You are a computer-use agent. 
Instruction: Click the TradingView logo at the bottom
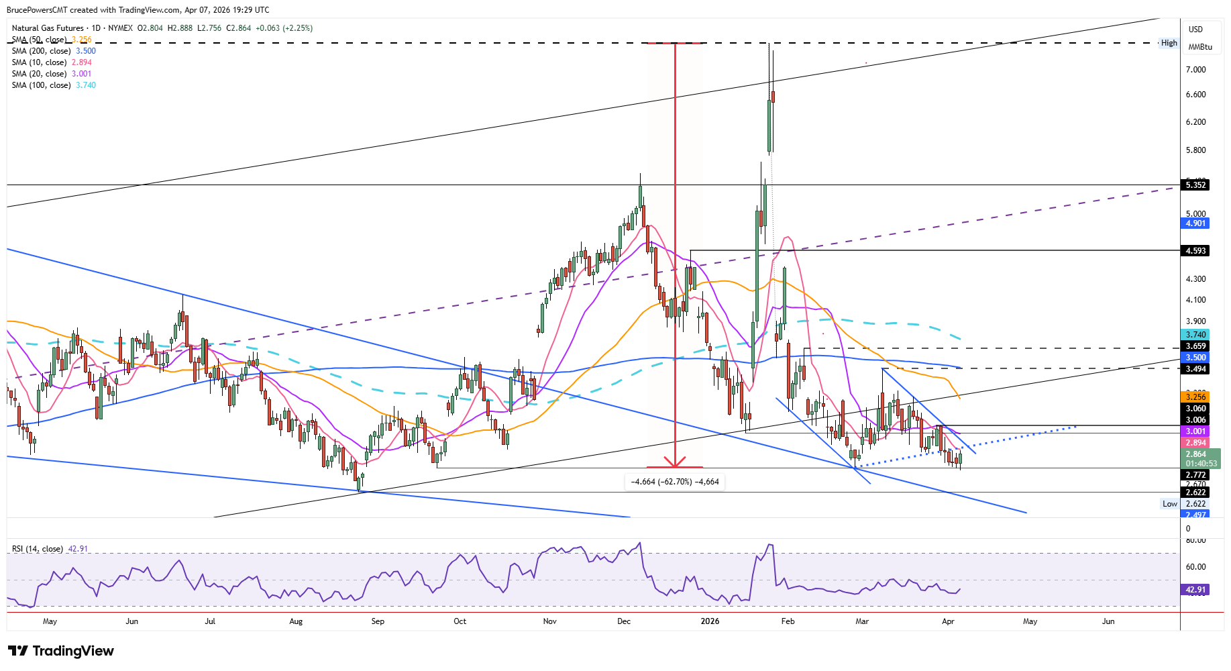(61, 651)
